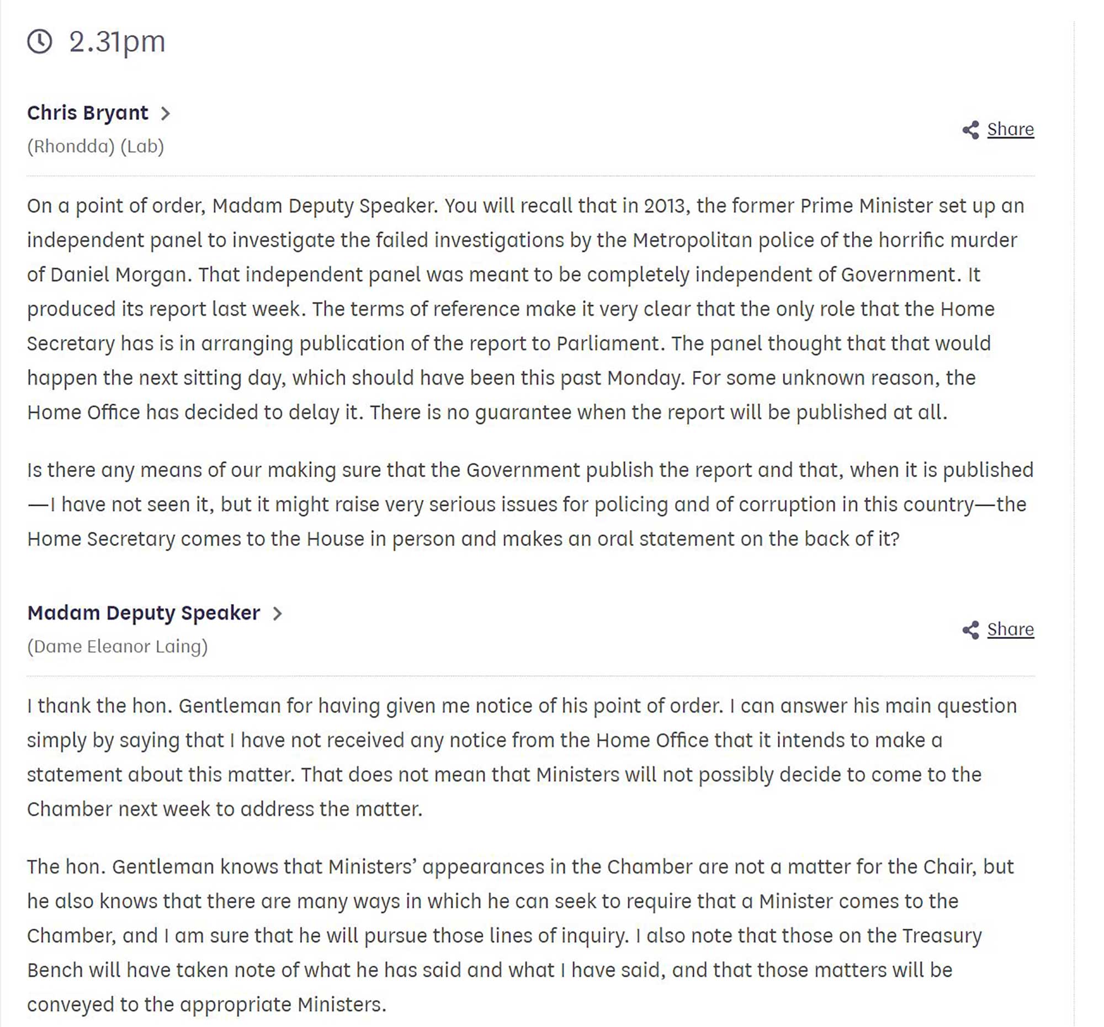Click the bottom Share hyperlink text

click(x=1011, y=629)
